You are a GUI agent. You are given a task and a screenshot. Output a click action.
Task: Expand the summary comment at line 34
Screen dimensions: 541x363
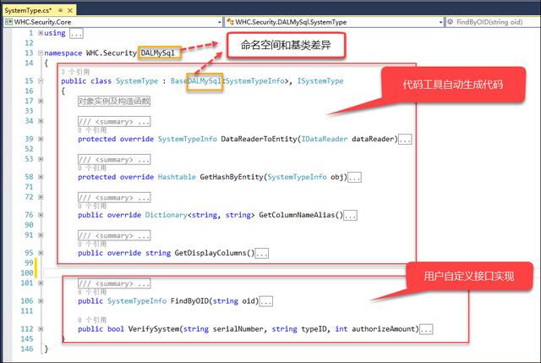coord(41,121)
